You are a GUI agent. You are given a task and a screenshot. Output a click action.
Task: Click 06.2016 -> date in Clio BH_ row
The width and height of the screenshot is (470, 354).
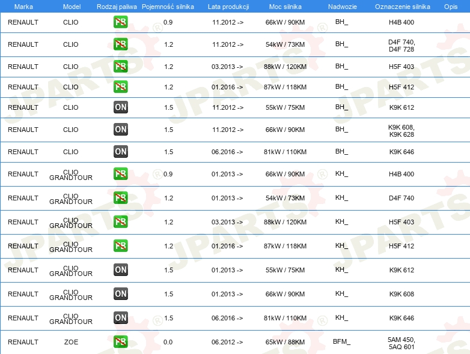coord(227,152)
